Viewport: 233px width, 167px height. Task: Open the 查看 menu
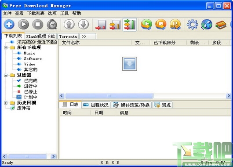point(19,13)
